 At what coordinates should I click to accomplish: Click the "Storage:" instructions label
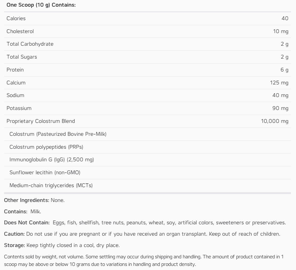click(x=14, y=245)
